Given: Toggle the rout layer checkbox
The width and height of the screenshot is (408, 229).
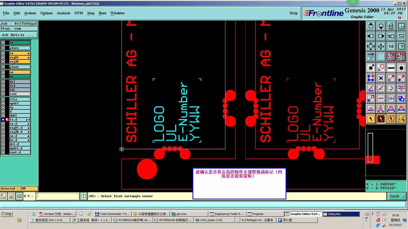Looking at the screenshot, I should click(x=3, y=94).
